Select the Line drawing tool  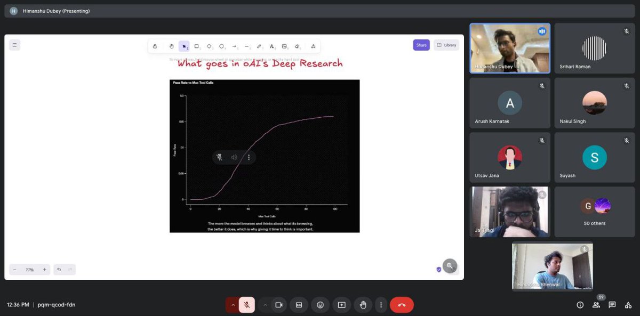tap(246, 46)
